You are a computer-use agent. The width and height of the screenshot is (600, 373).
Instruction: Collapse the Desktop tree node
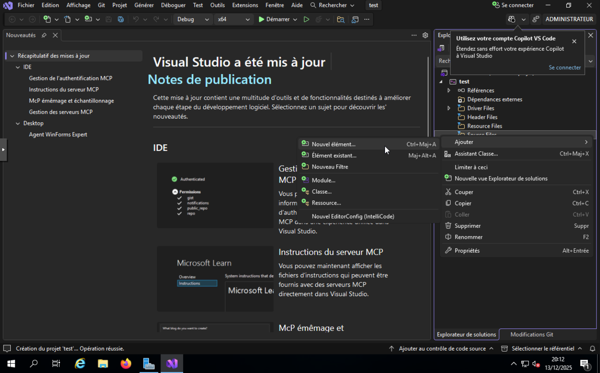click(18, 123)
